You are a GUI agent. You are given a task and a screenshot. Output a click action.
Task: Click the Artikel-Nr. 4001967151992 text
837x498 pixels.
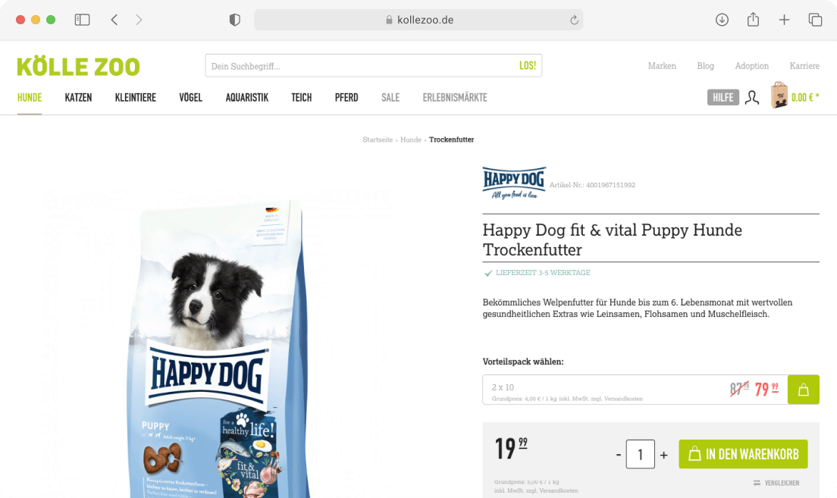click(593, 185)
